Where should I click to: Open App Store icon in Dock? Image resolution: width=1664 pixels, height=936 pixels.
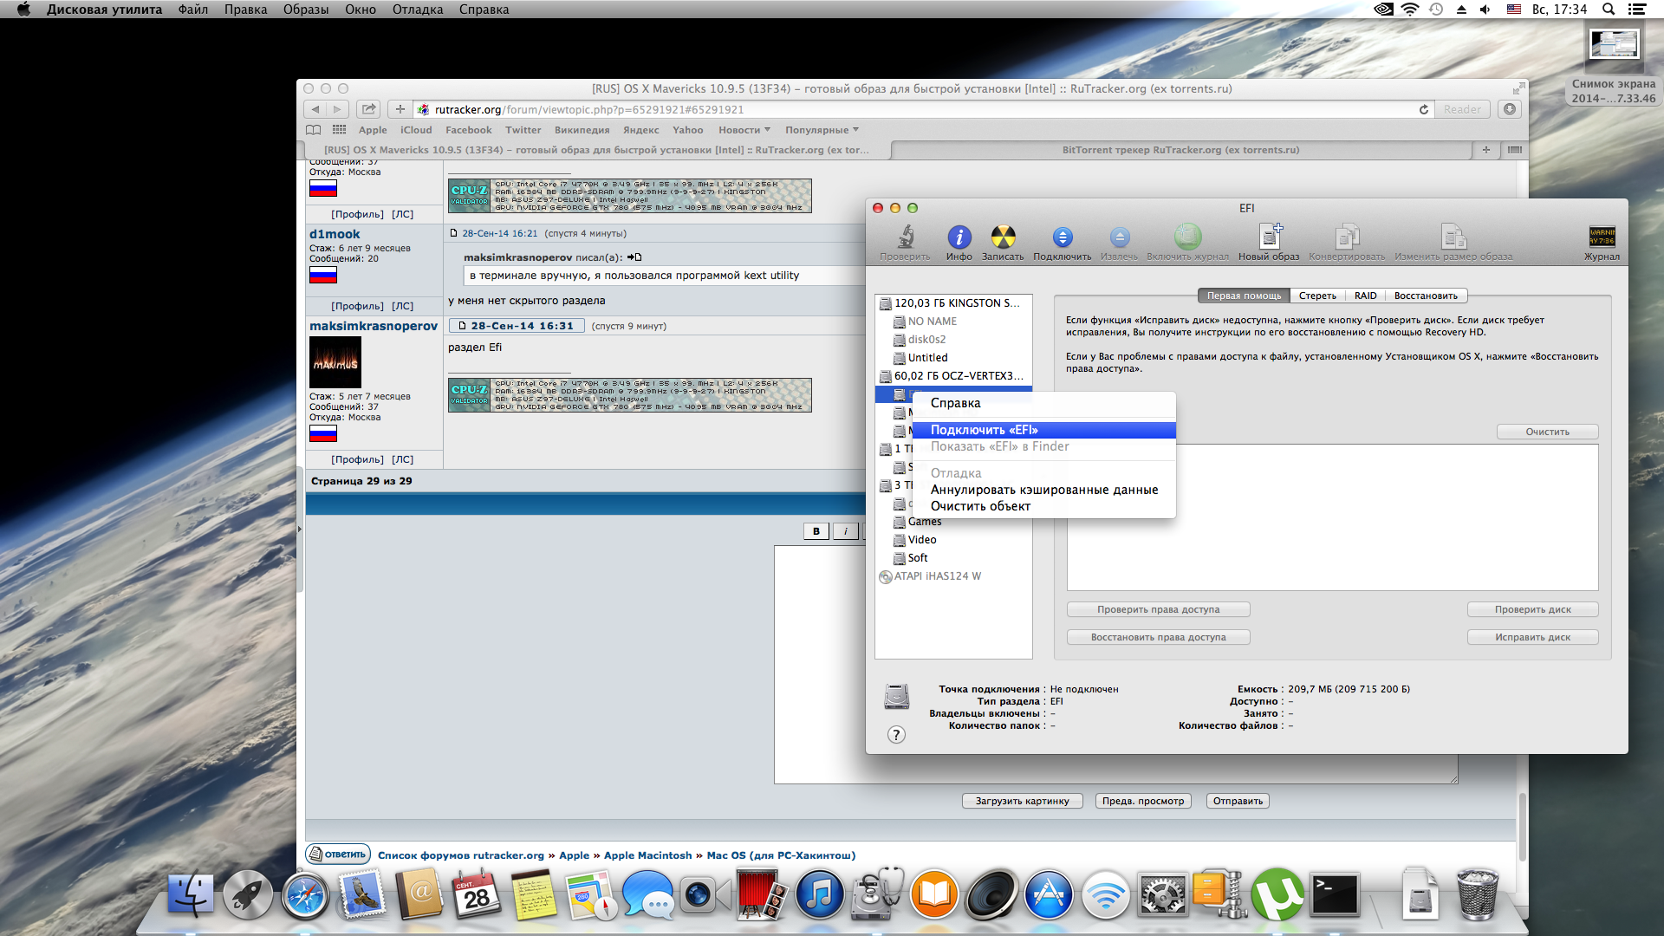(x=1048, y=895)
